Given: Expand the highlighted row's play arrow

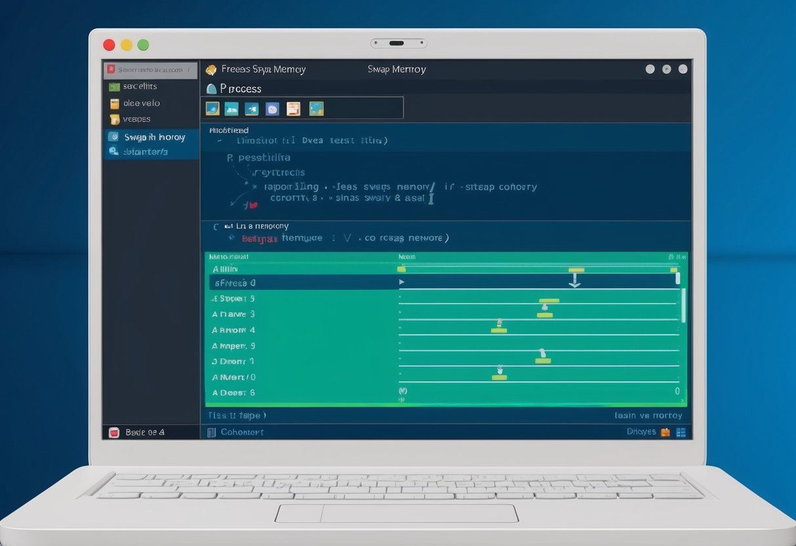Looking at the screenshot, I should pos(402,282).
